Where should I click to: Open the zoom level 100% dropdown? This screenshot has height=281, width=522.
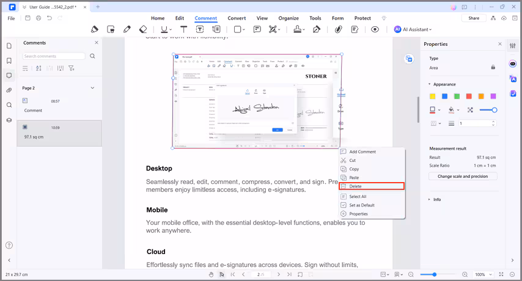pyautogui.click(x=483, y=275)
